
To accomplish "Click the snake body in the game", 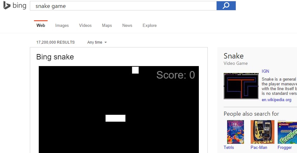I will coord(115,118).
